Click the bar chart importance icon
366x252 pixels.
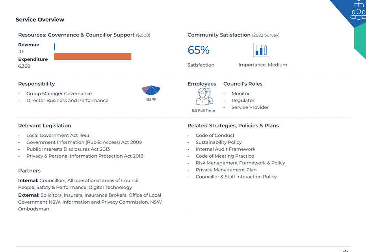261,50
